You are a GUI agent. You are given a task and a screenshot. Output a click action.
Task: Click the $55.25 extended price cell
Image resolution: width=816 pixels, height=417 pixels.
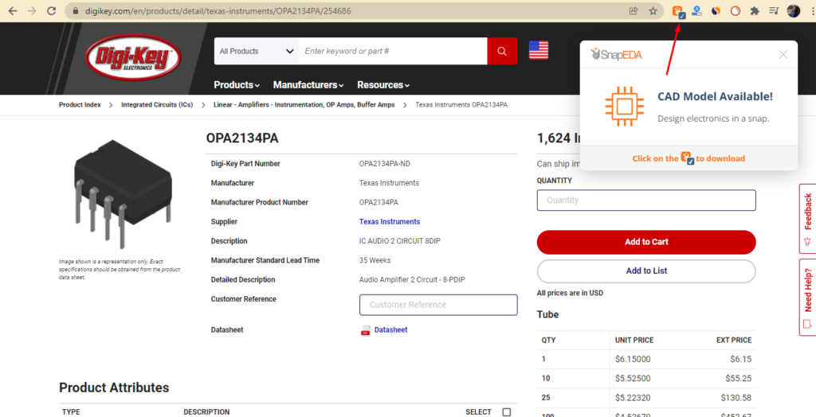(739, 379)
